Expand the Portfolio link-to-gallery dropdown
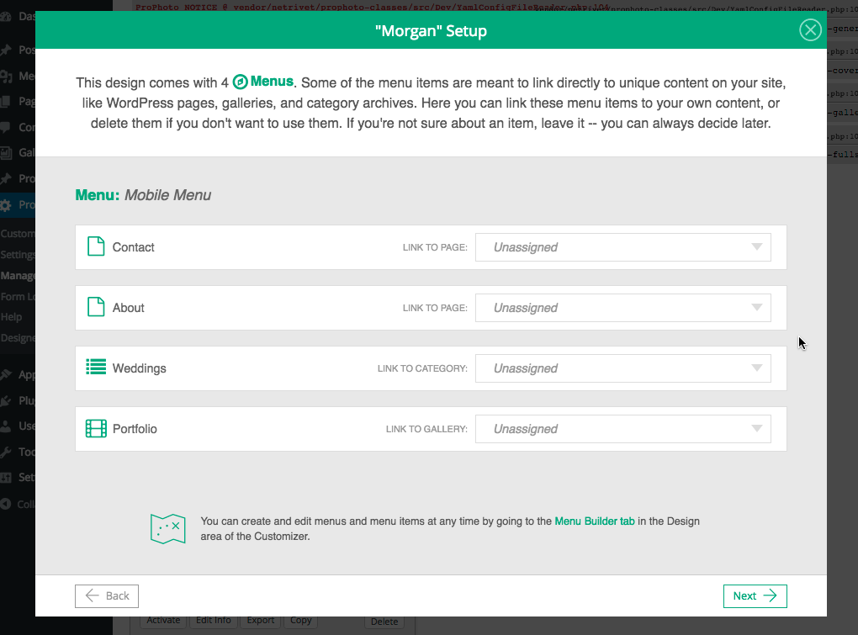 coord(622,429)
